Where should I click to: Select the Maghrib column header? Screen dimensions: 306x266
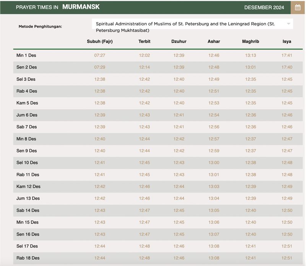pos(251,41)
